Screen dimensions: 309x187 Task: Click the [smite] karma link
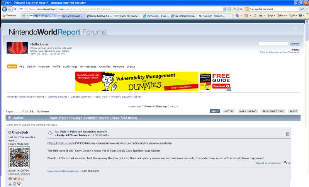pyautogui.click(x=25, y=174)
